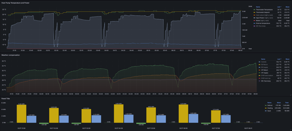
Task: Sort Weather compensation legend by Last column
Action: [279, 59]
